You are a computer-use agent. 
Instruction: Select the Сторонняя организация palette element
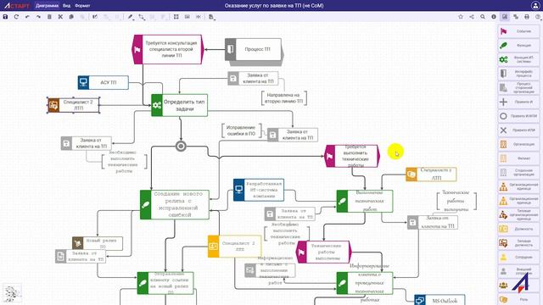(x=518, y=173)
